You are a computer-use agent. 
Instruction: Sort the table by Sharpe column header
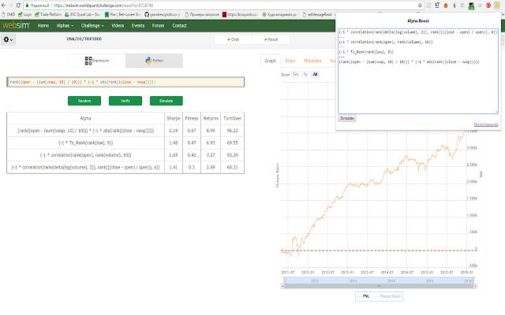coord(174,118)
